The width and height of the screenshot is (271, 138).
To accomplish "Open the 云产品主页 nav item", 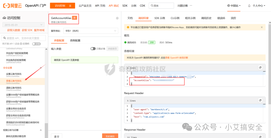I will point(85,6).
